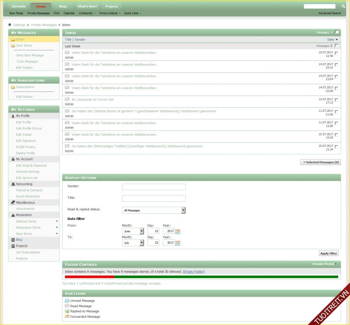Screen dimensions: 350x325
Task: Tick the select-all checkbox in Inbox header
Action: [x=336, y=32]
